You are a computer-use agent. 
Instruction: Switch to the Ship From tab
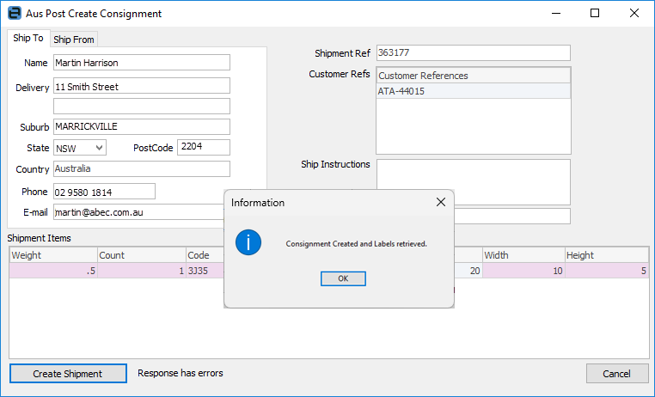pos(74,39)
